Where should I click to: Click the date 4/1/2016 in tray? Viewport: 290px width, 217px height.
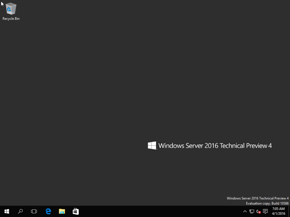click(278, 213)
